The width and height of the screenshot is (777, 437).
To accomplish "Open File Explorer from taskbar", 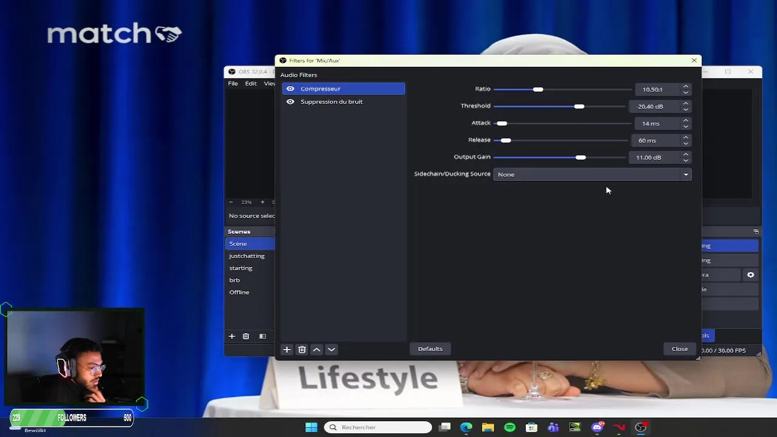I will (488, 427).
